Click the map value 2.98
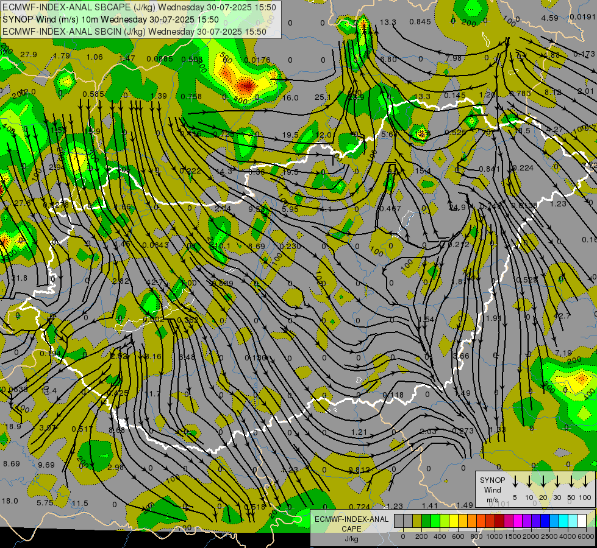The image size is (597, 548). click(116, 467)
